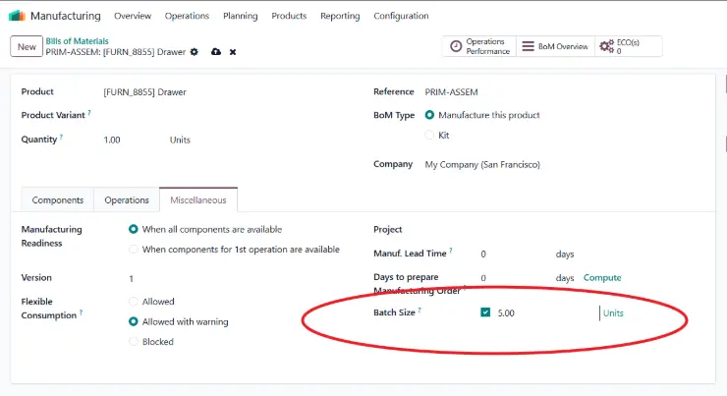Choose Blocked for Flexible Consumption
The image size is (727, 396).
(x=134, y=342)
